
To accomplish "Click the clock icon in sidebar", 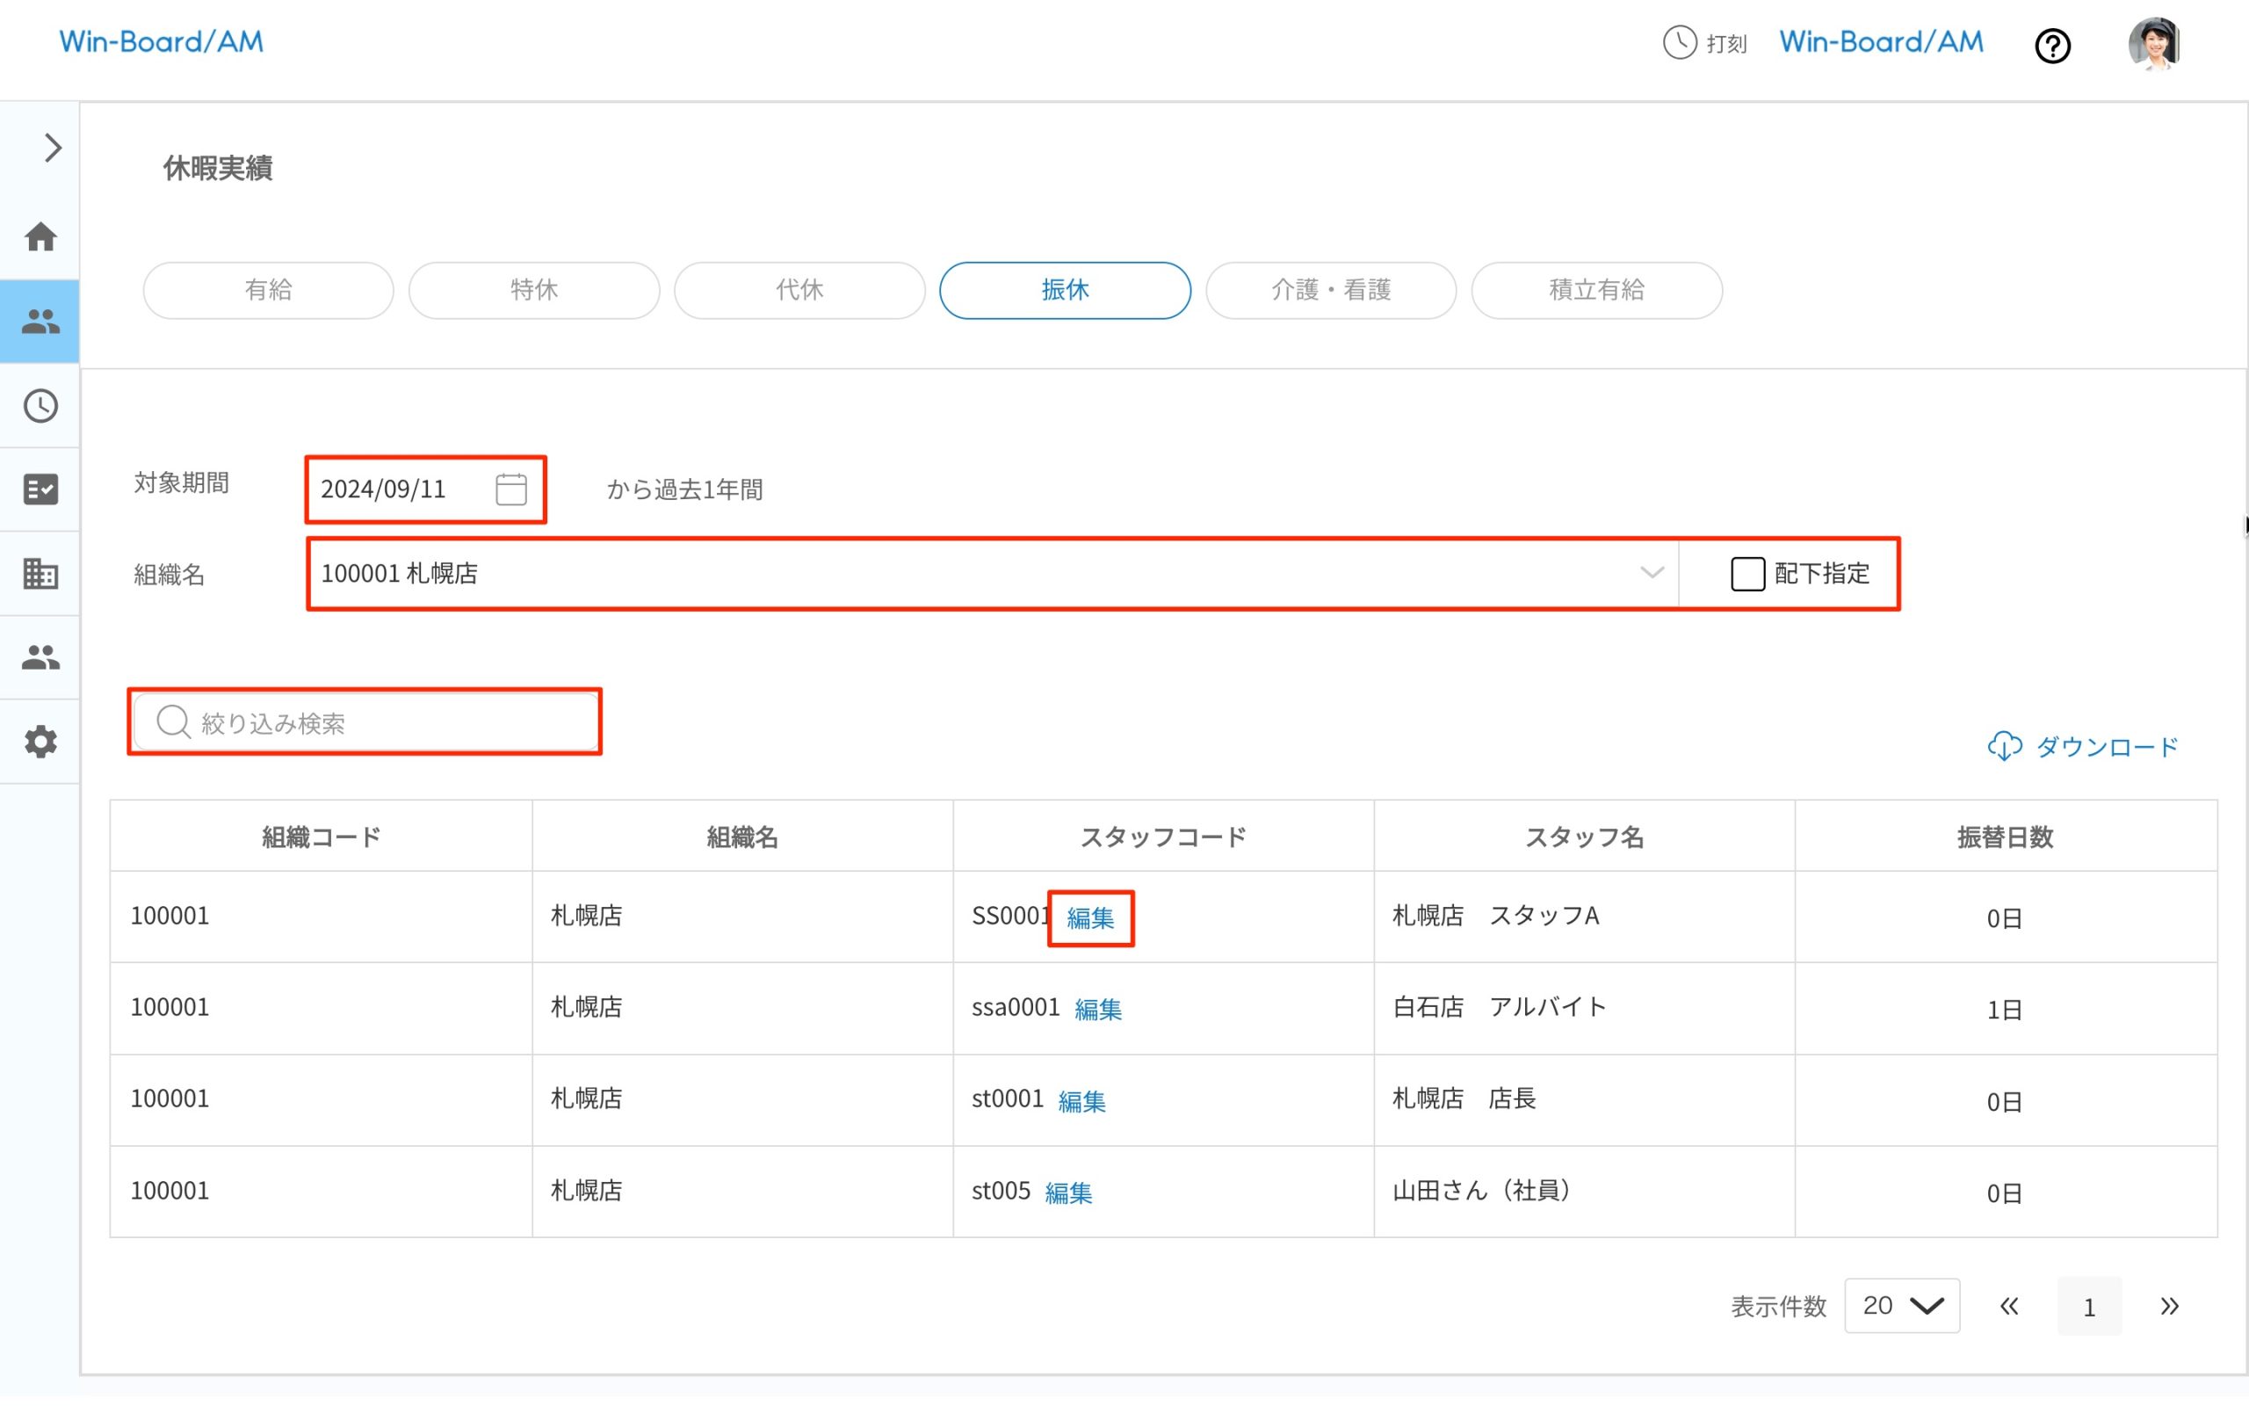I will pyautogui.click(x=40, y=406).
